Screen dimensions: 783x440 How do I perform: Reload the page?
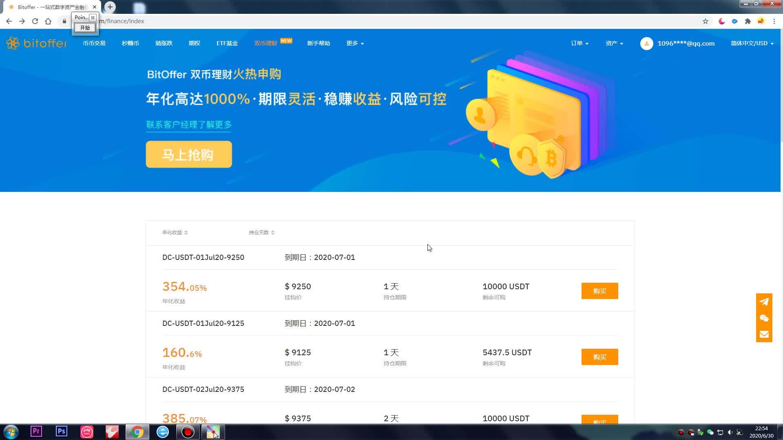(x=35, y=21)
